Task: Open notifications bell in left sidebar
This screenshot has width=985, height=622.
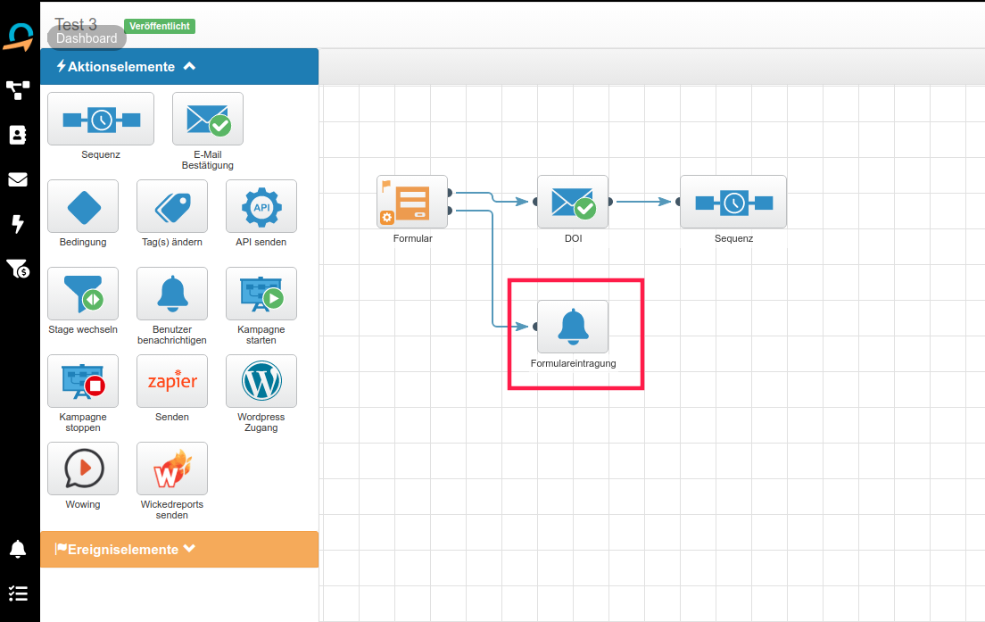Action: pyautogui.click(x=18, y=549)
